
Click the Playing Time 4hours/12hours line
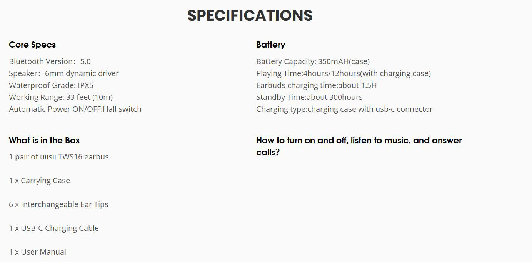pos(343,73)
